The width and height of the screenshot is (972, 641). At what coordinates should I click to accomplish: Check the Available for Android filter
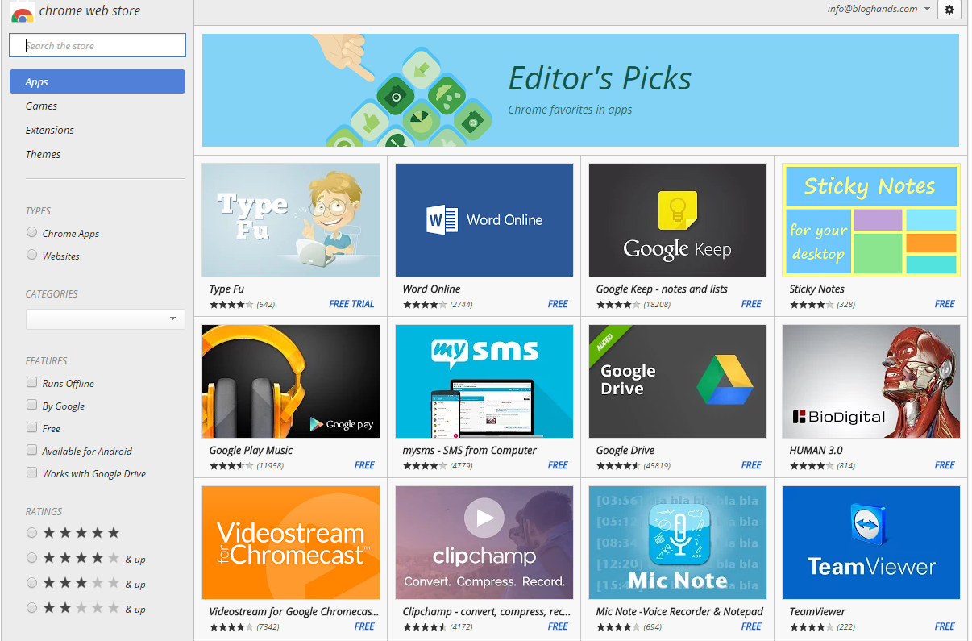(x=32, y=450)
